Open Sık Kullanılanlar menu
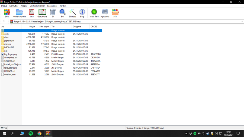 click(x=37, y=6)
